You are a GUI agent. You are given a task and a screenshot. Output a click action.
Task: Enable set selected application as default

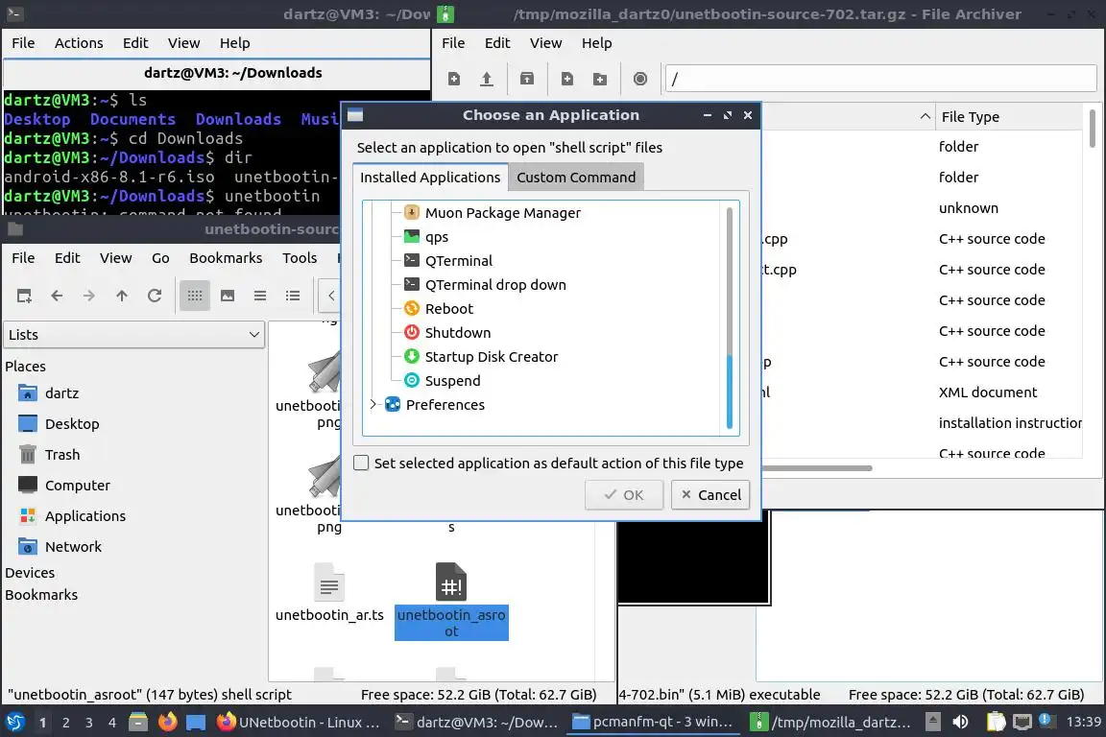click(361, 463)
